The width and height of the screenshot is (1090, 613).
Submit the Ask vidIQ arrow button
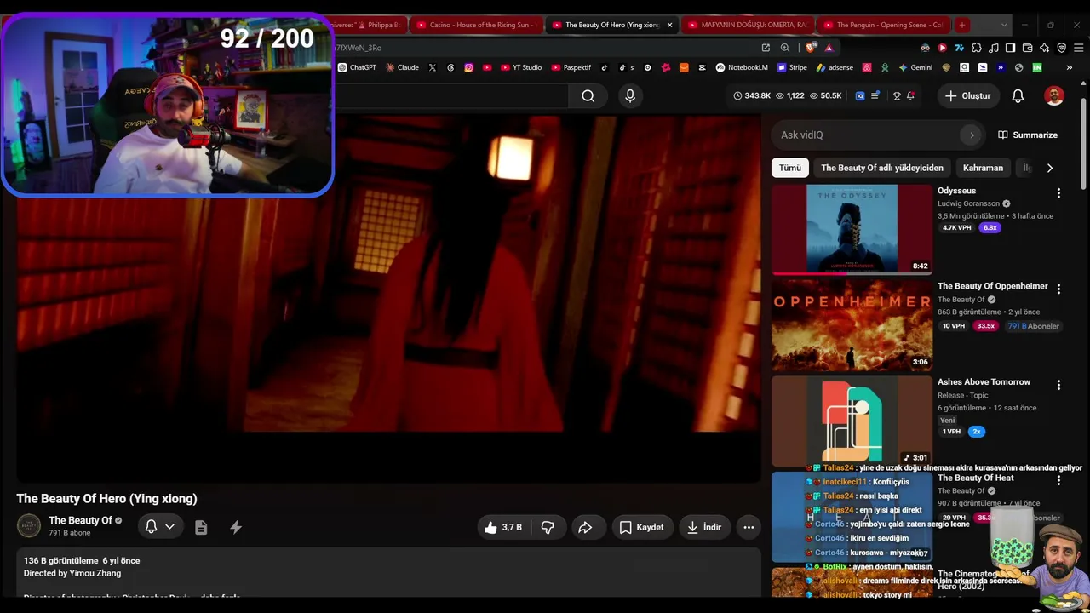(x=972, y=135)
